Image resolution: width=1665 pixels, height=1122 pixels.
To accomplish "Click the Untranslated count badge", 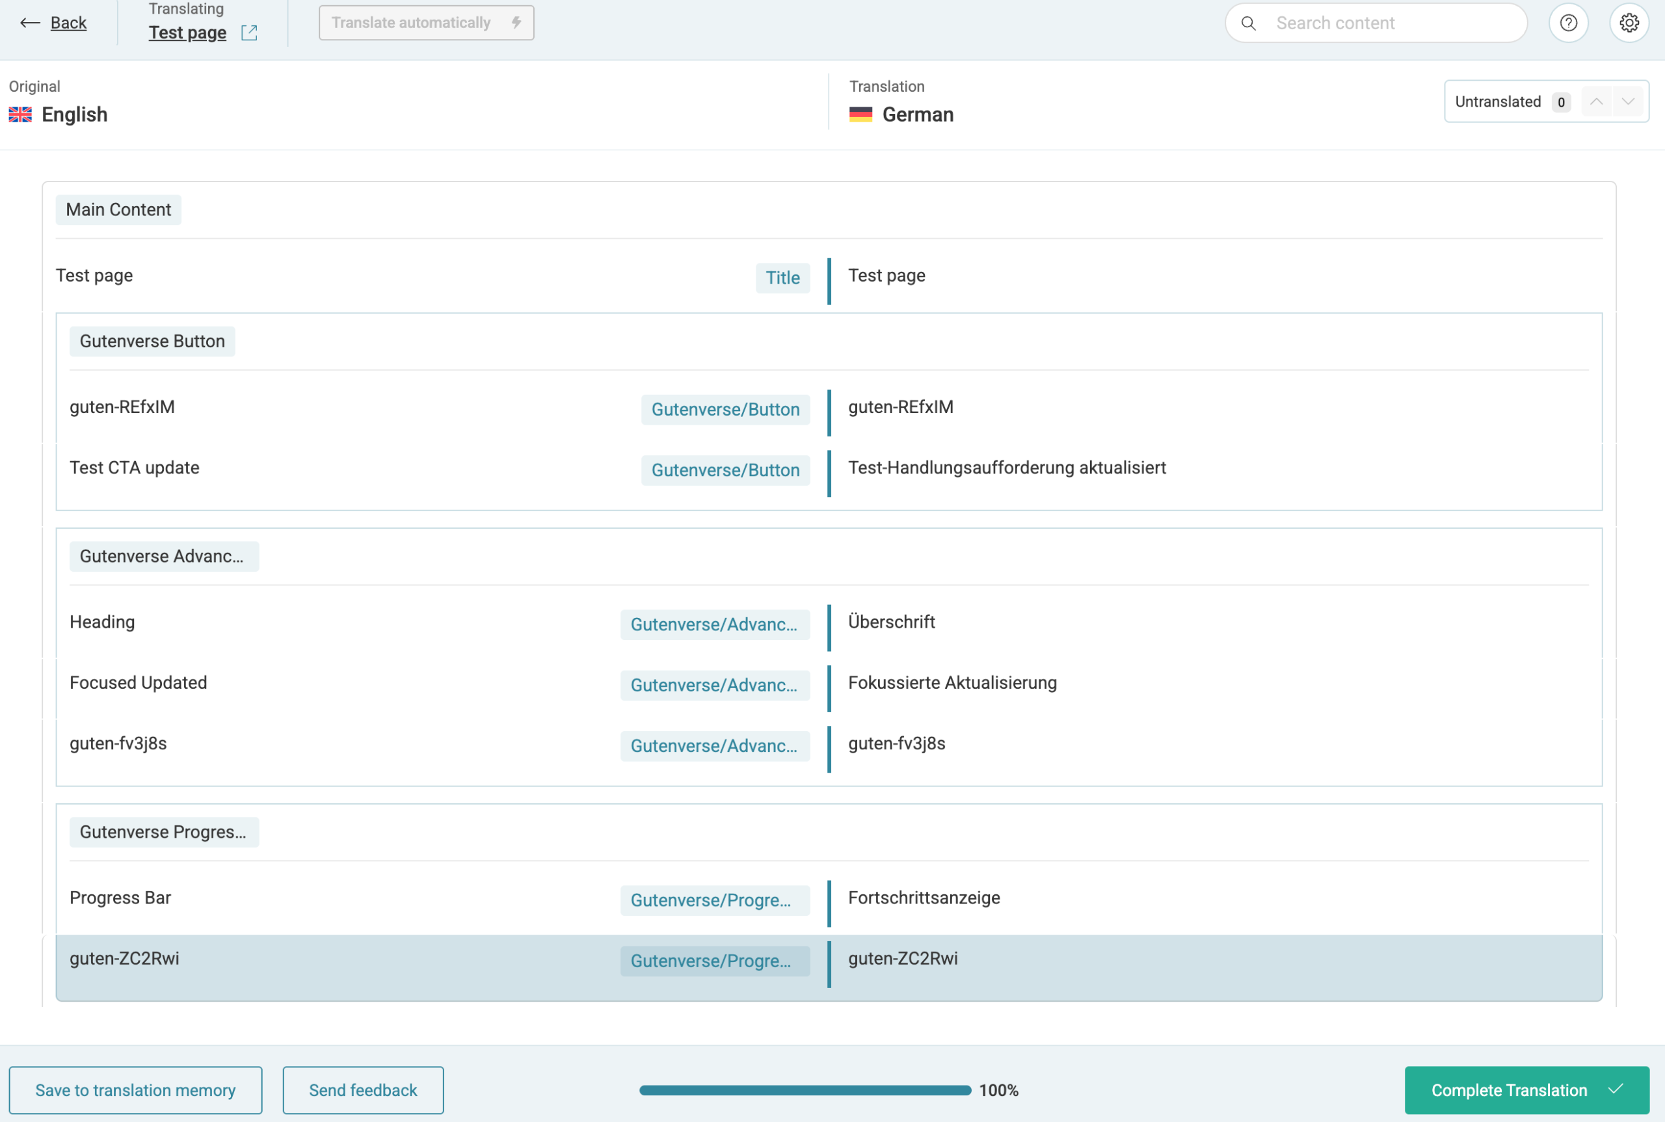I will 1560,101.
